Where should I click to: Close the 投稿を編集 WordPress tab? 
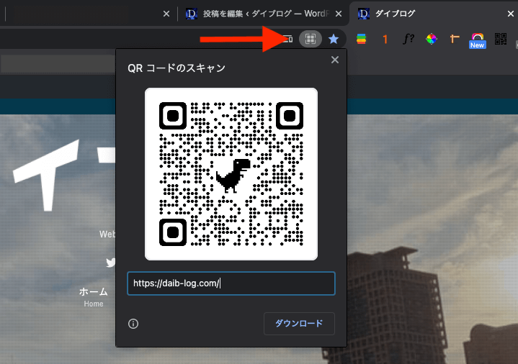[x=339, y=14]
